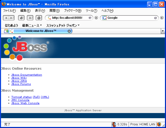
Task: Click the load-time icon in status bar
Action: click(114, 124)
